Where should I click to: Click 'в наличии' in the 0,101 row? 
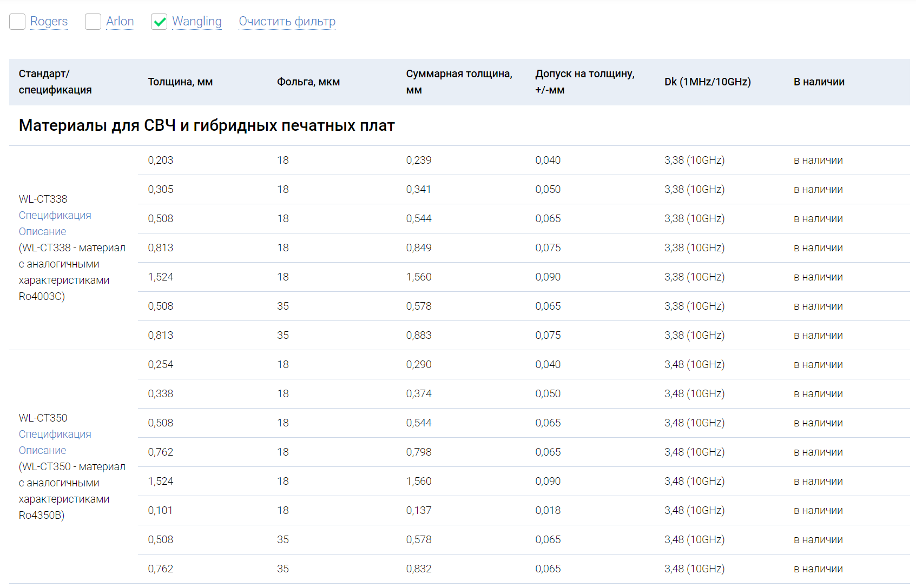pos(818,510)
